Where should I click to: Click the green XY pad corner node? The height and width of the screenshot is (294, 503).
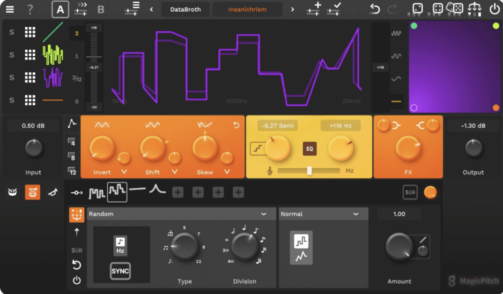click(414, 26)
